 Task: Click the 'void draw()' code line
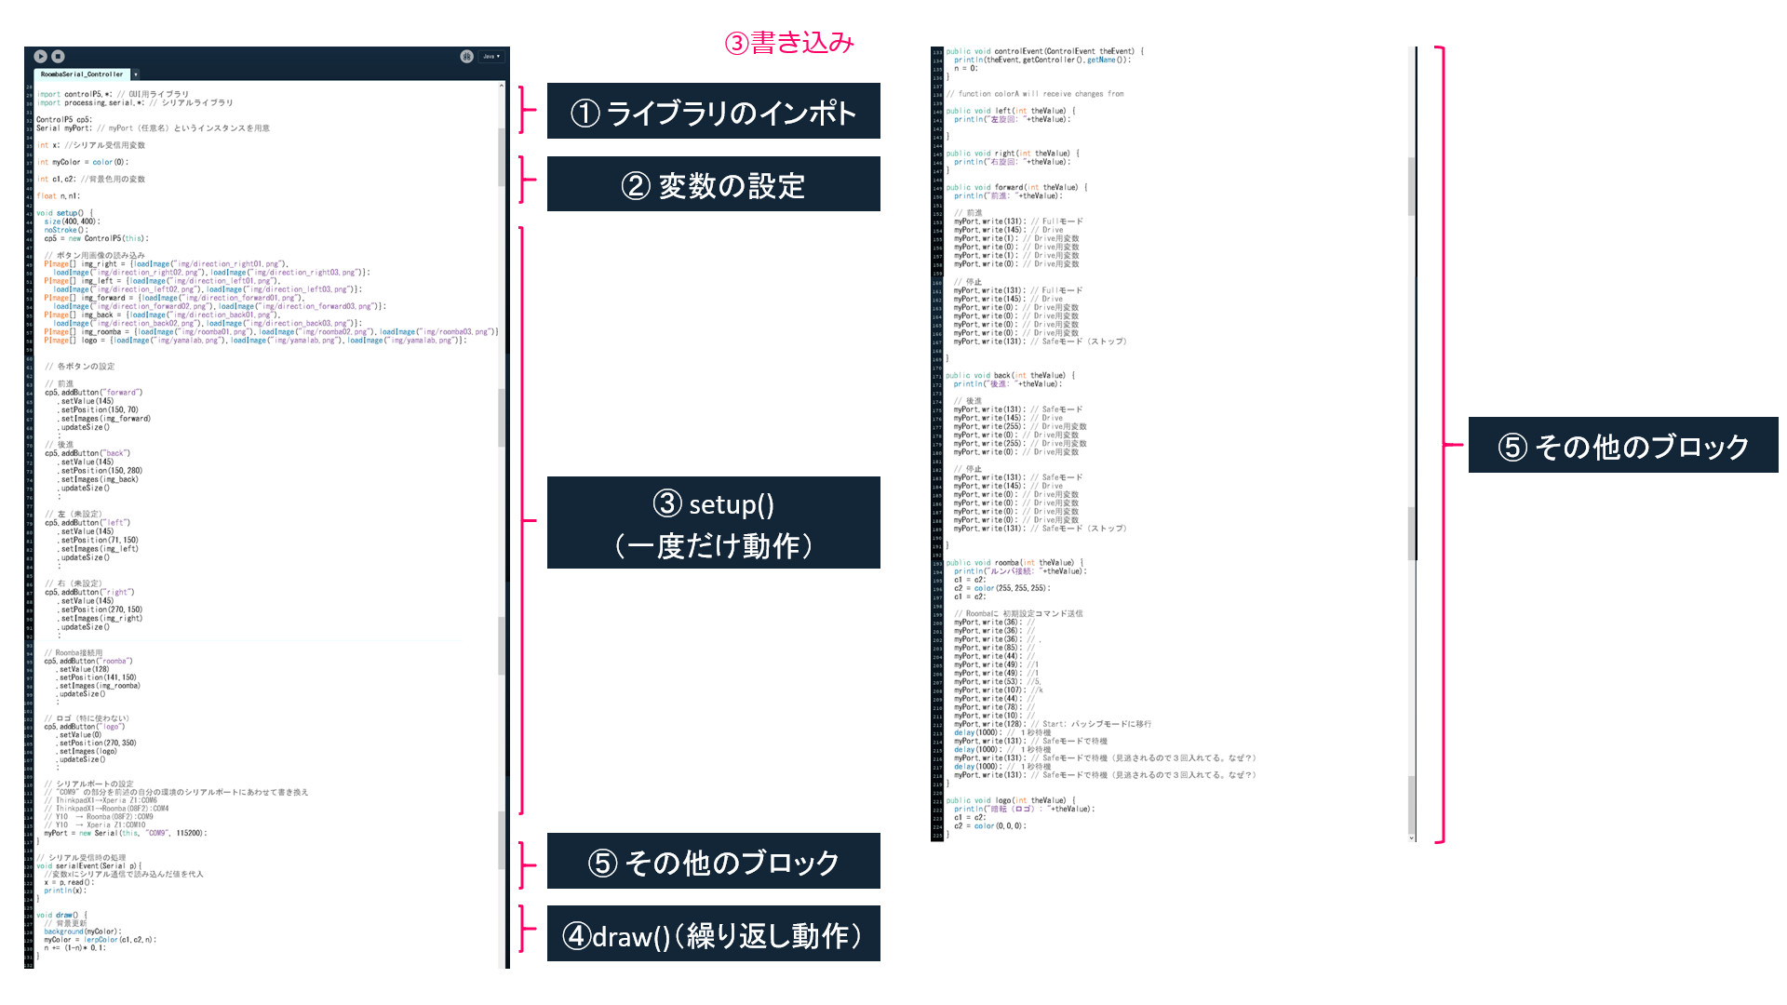click(x=61, y=915)
